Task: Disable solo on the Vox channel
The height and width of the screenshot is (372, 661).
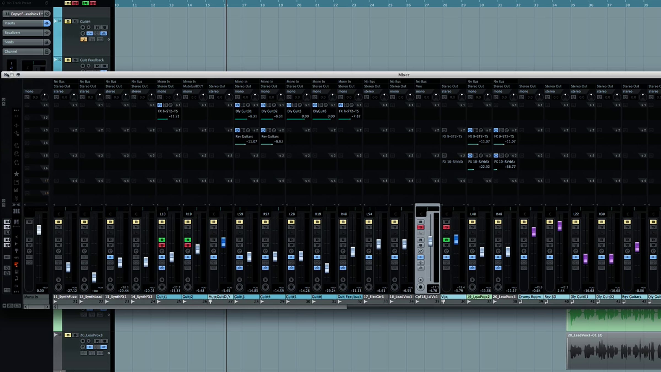Action: tap(446, 227)
